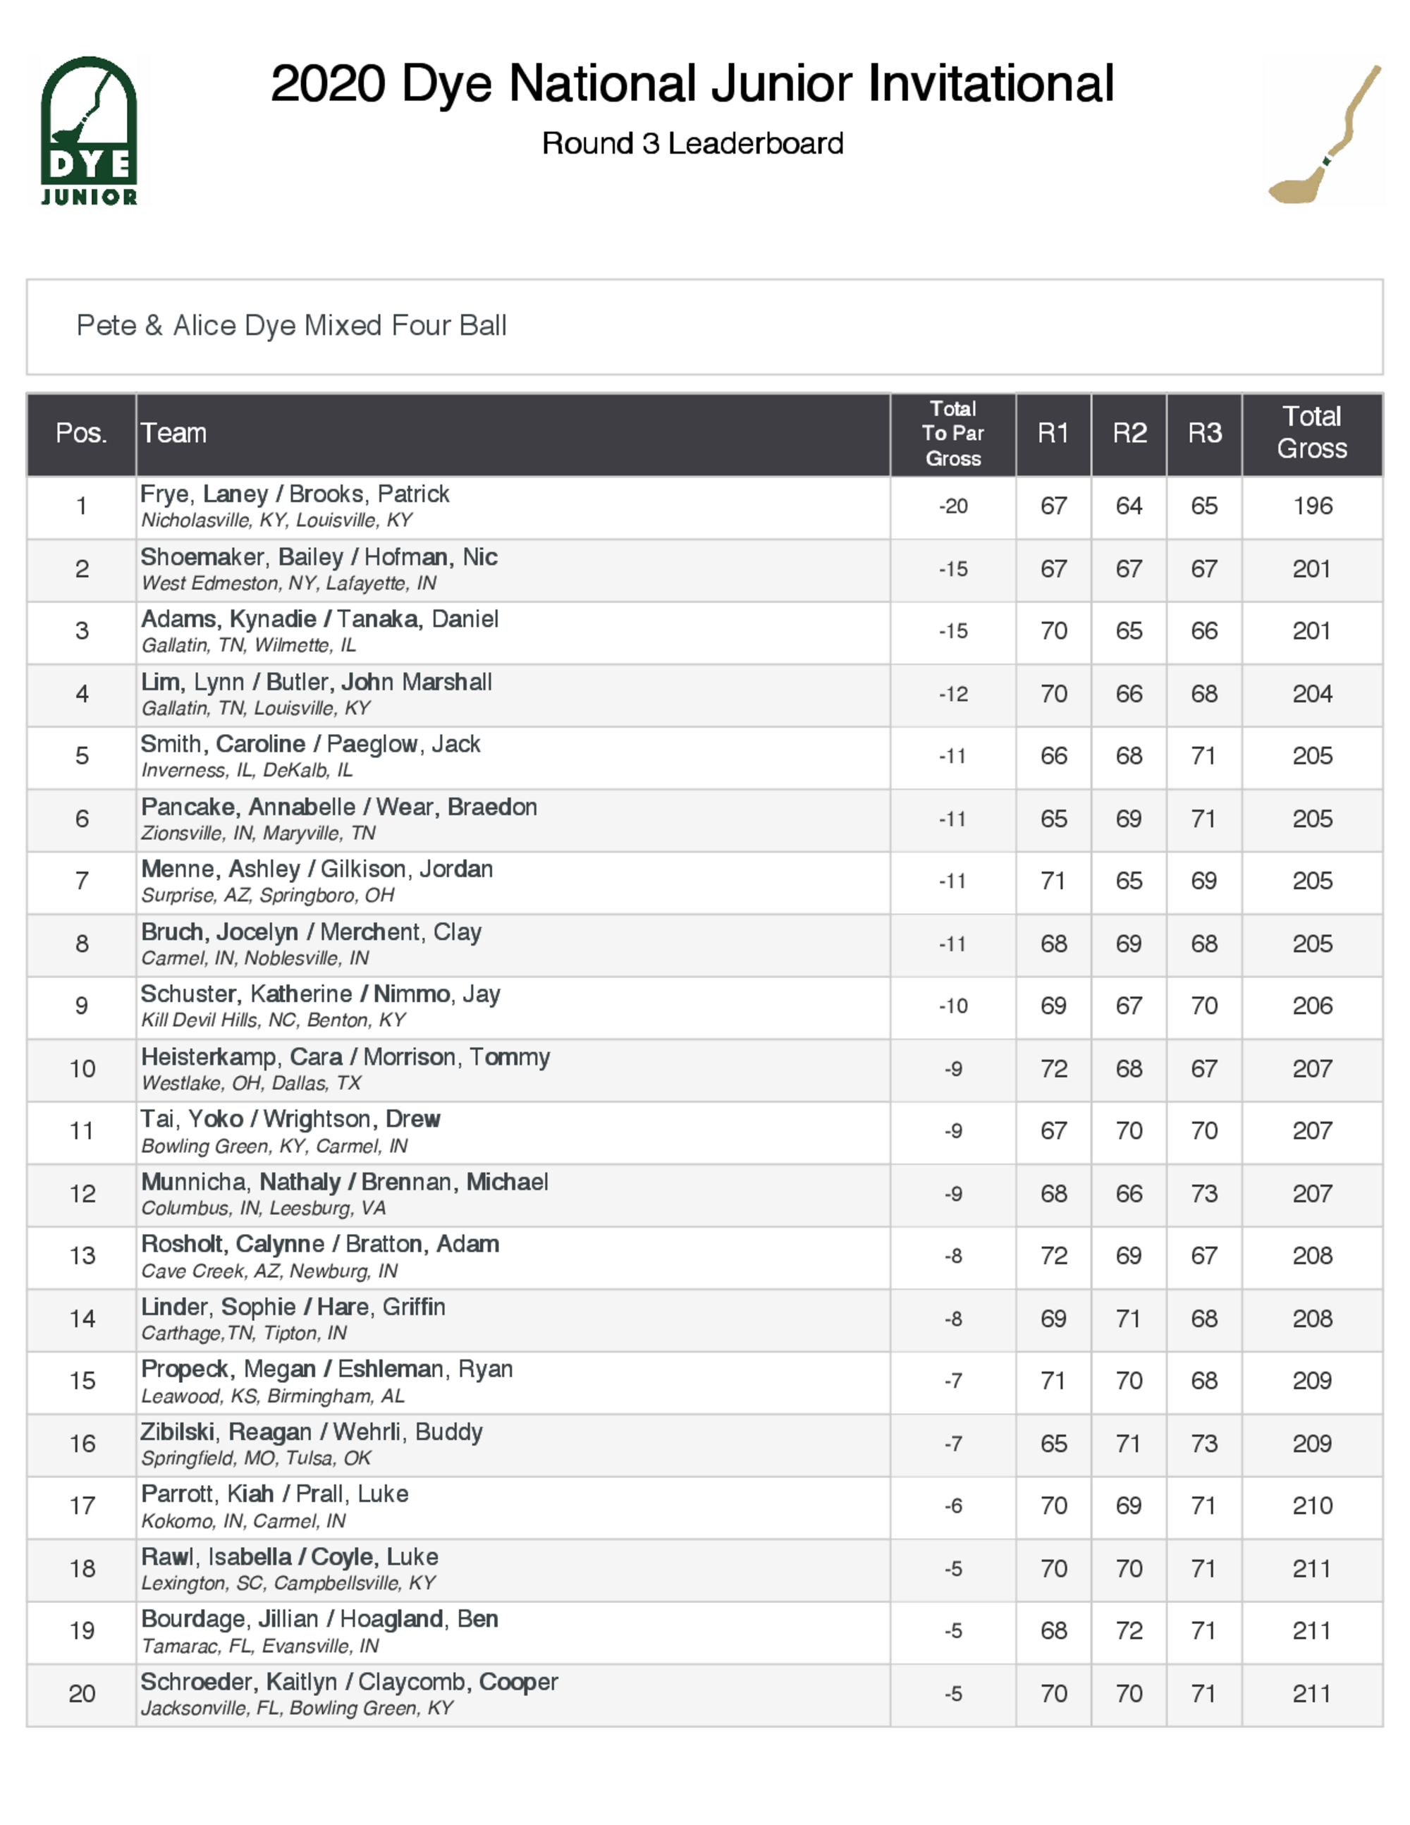Click the Pos. column header
Image resolution: width=1410 pixels, height=1825 pixels.
81,433
